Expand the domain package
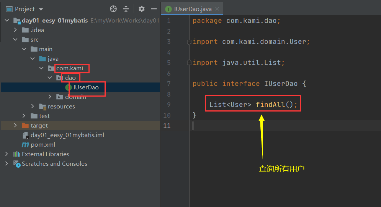The width and height of the screenshot is (381, 207). tap(50, 97)
